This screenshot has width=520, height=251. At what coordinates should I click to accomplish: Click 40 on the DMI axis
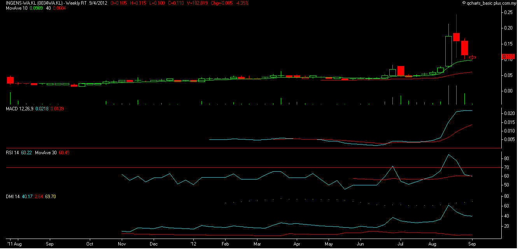[506, 216]
